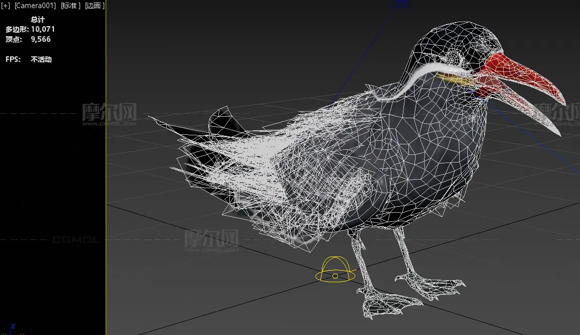Open the 标准 shading quality viewport menu

pos(70,6)
